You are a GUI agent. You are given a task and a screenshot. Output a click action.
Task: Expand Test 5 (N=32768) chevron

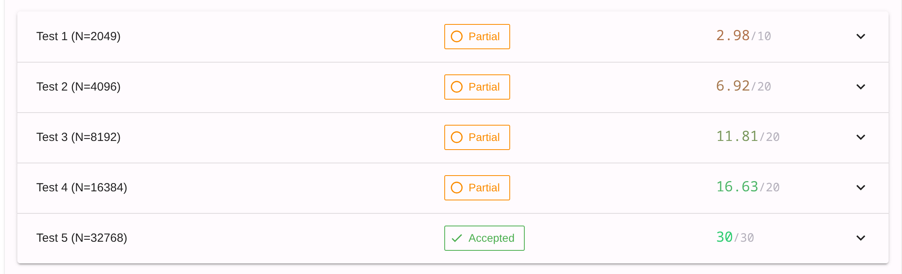[x=861, y=238]
